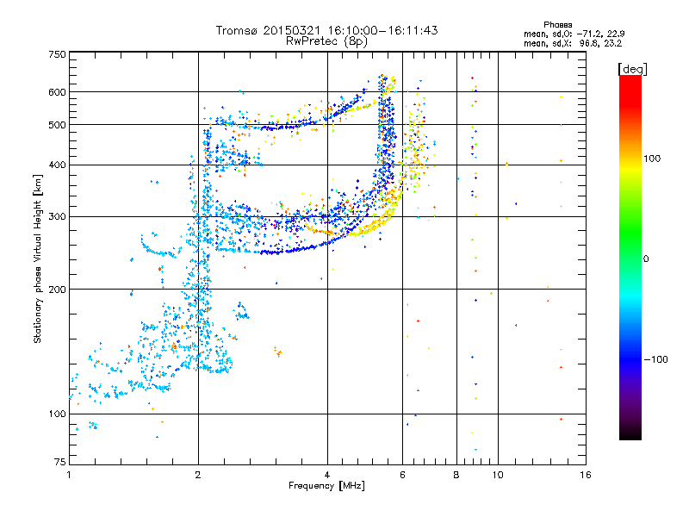This screenshot has height=517, width=689.
Task: Click the x-axis label '10'
Action: (498, 475)
